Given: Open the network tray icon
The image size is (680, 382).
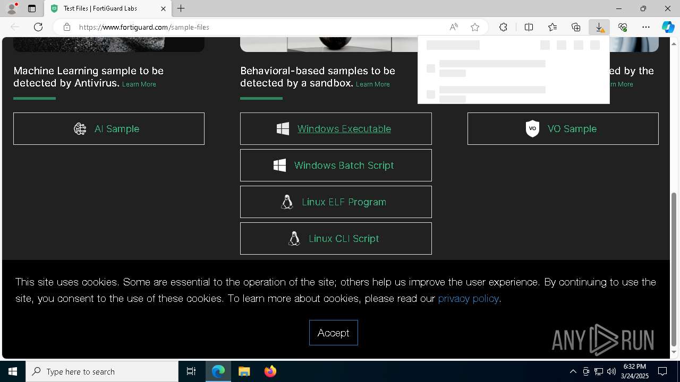Looking at the screenshot, I should [599, 371].
